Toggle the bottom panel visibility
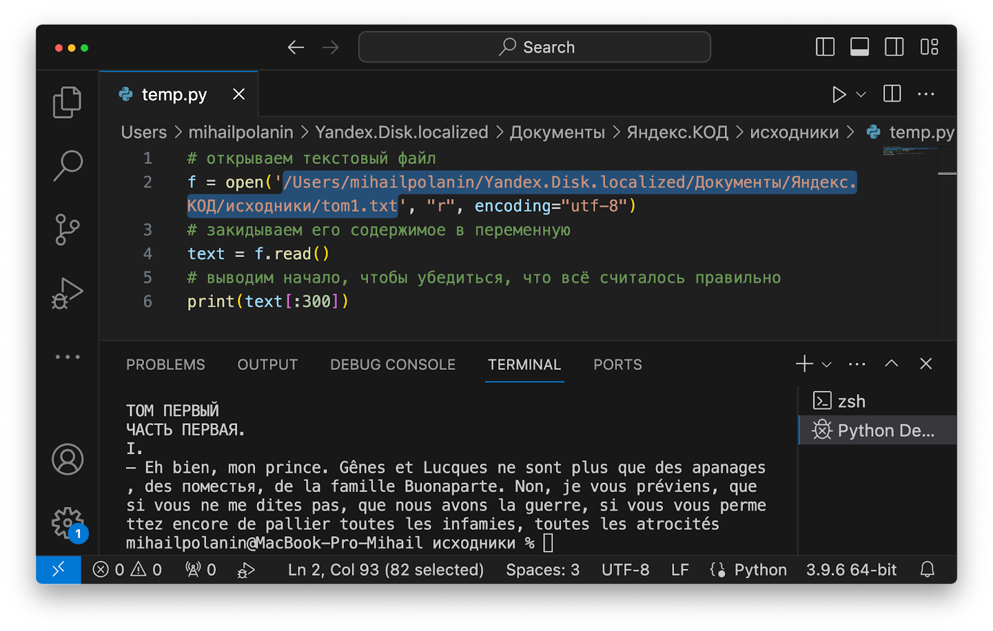The height and width of the screenshot is (631, 993). pyautogui.click(x=859, y=47)
